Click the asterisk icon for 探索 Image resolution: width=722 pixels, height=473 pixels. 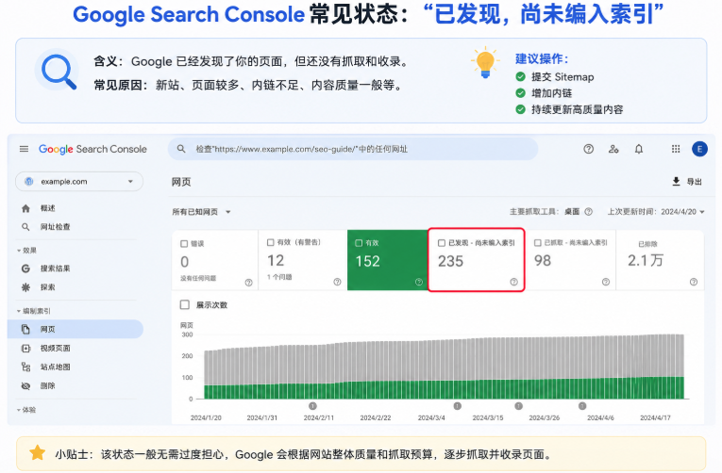tap(25, 287)
